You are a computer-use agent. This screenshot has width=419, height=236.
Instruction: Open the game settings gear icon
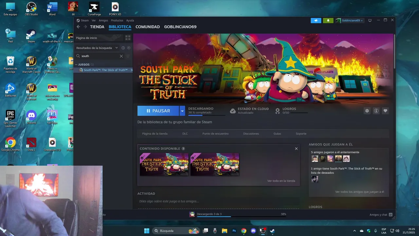[x=367, y=111]
